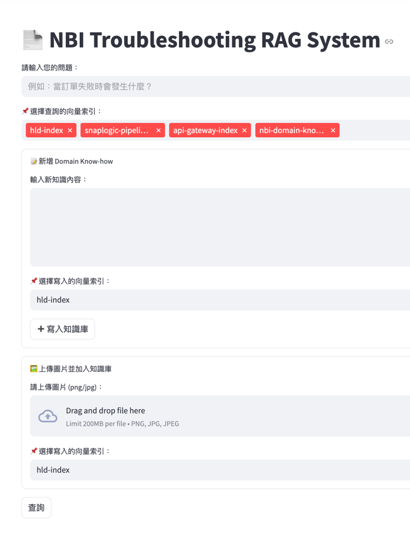Remove the snaplogic-pipeli… tag
This screenshot has height=560, width=410.
click(x=158, y=130)
